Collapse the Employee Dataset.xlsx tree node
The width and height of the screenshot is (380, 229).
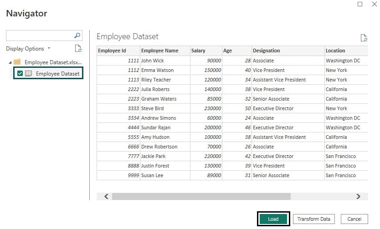[10, 62]
